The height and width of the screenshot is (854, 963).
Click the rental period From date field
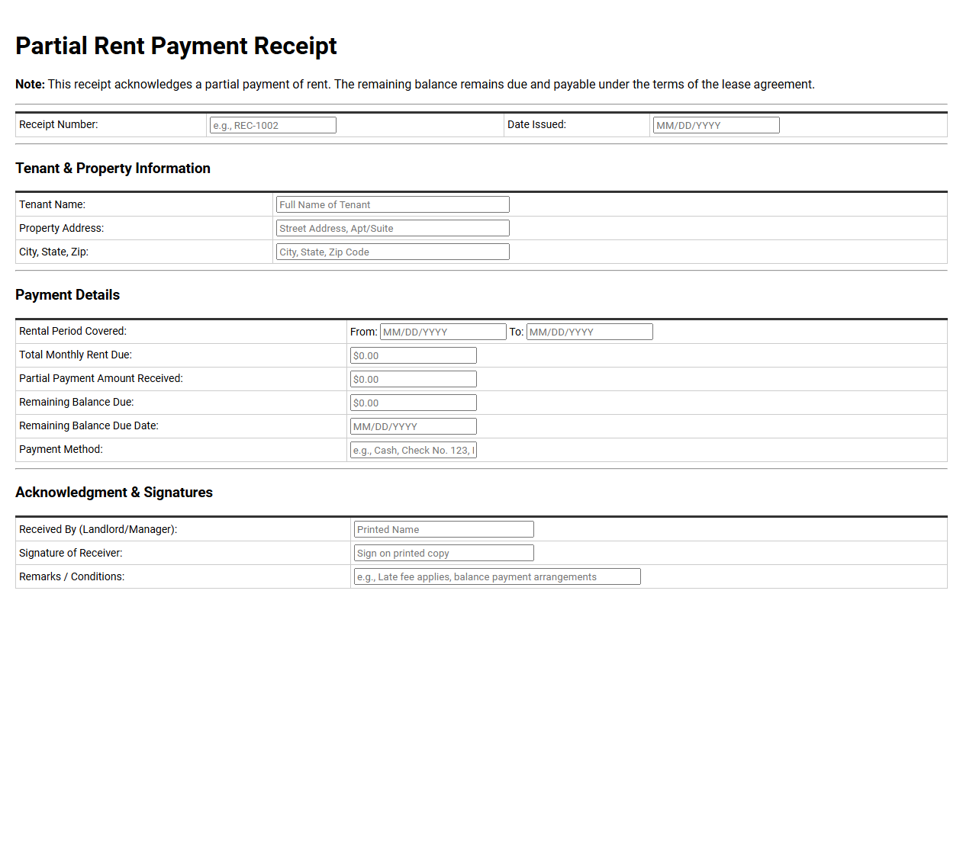[x=443, y=332]
